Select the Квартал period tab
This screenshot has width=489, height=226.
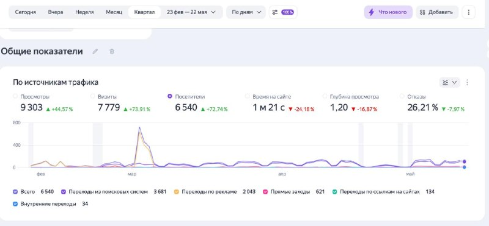coord(144,12)
